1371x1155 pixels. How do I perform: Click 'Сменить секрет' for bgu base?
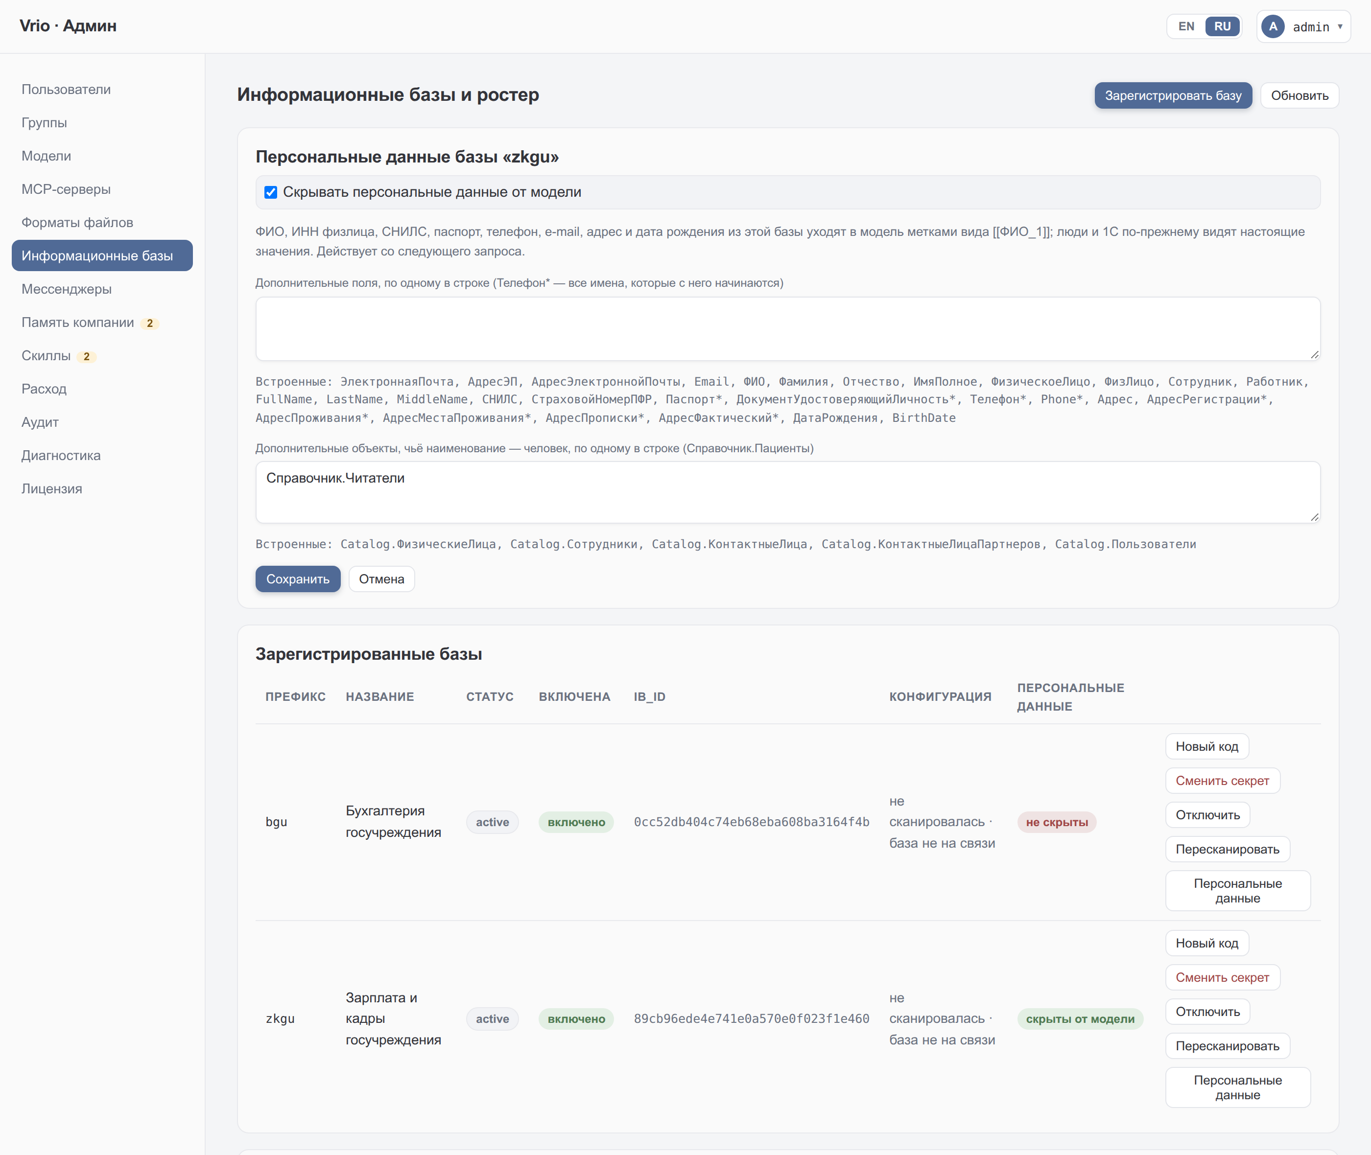1222,781
